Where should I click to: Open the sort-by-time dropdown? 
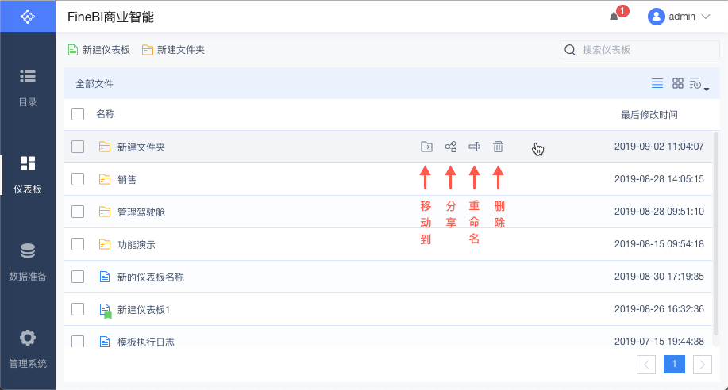[699, 84]
